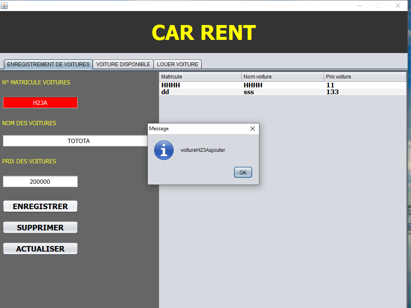This screenshot has width=411, height=308.
Task: Click the ACTUALISER button
Action: tap(40, 249)
